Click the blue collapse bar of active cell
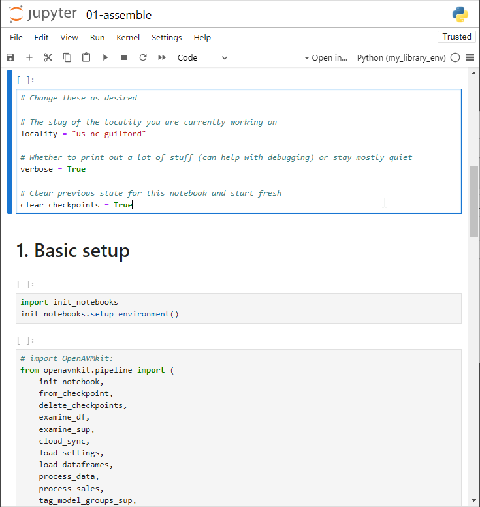Screen dimensions: 480x507 (x=10, y=142)
